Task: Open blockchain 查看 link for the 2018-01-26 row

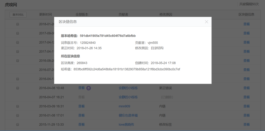Action: click(246, 24)
